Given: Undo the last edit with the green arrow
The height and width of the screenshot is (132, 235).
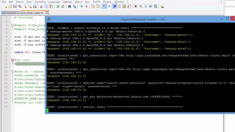Looking at the screenshot, I should coord(58,7).
